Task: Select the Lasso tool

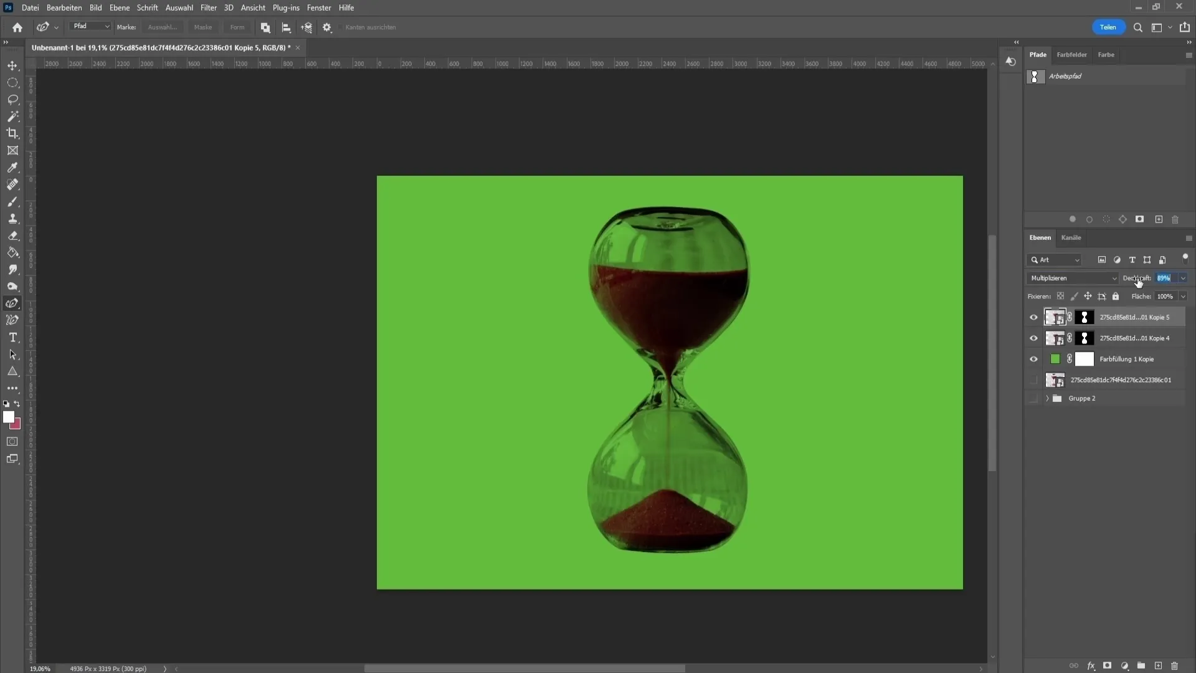Action: [x=12, y=100]
